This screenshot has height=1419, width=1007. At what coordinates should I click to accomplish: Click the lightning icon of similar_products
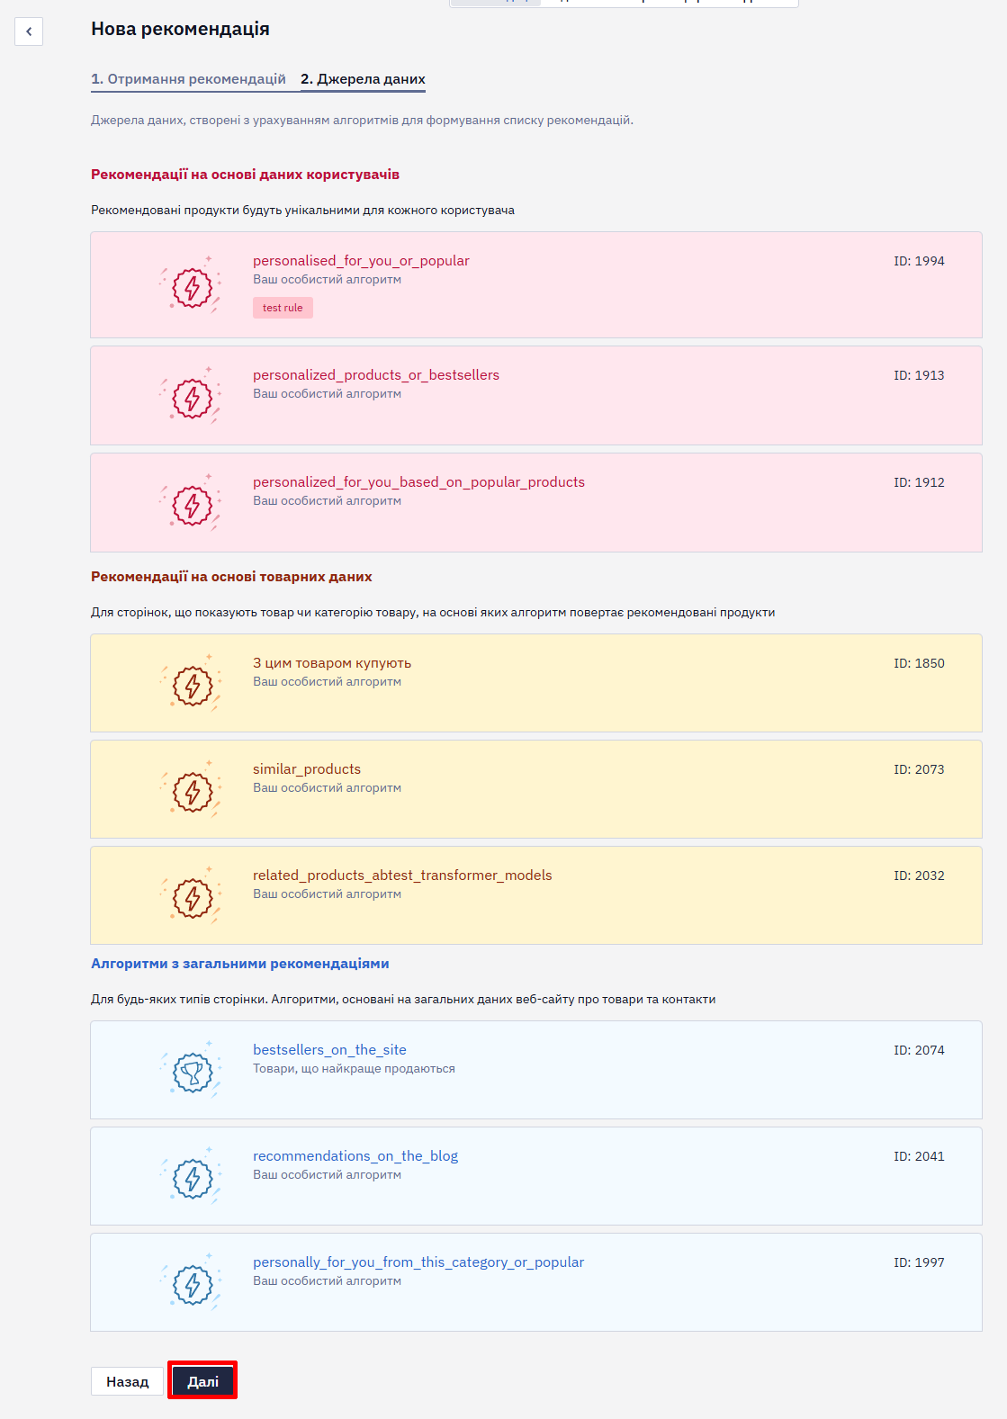point(192,790)
